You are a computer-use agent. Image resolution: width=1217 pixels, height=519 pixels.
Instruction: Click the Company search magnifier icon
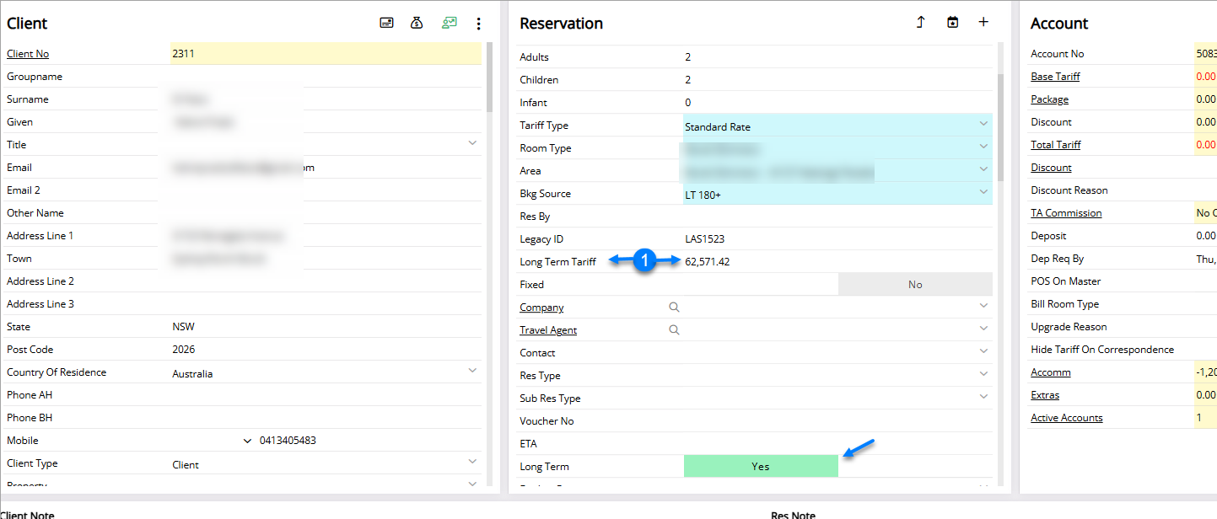674,308
